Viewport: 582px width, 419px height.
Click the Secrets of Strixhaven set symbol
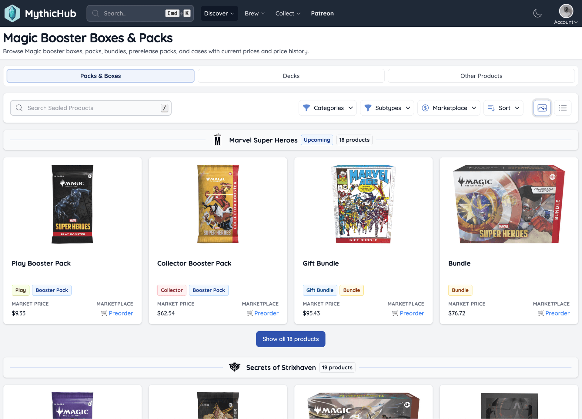[235, 367]
